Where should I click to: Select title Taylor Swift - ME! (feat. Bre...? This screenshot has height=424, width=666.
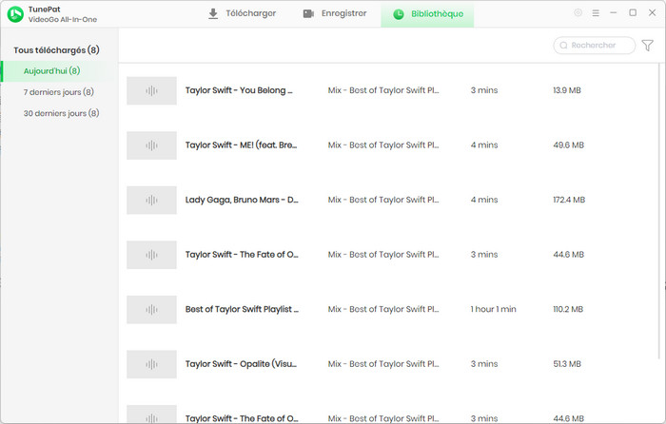pyautogui.click(x=242, y=145)
